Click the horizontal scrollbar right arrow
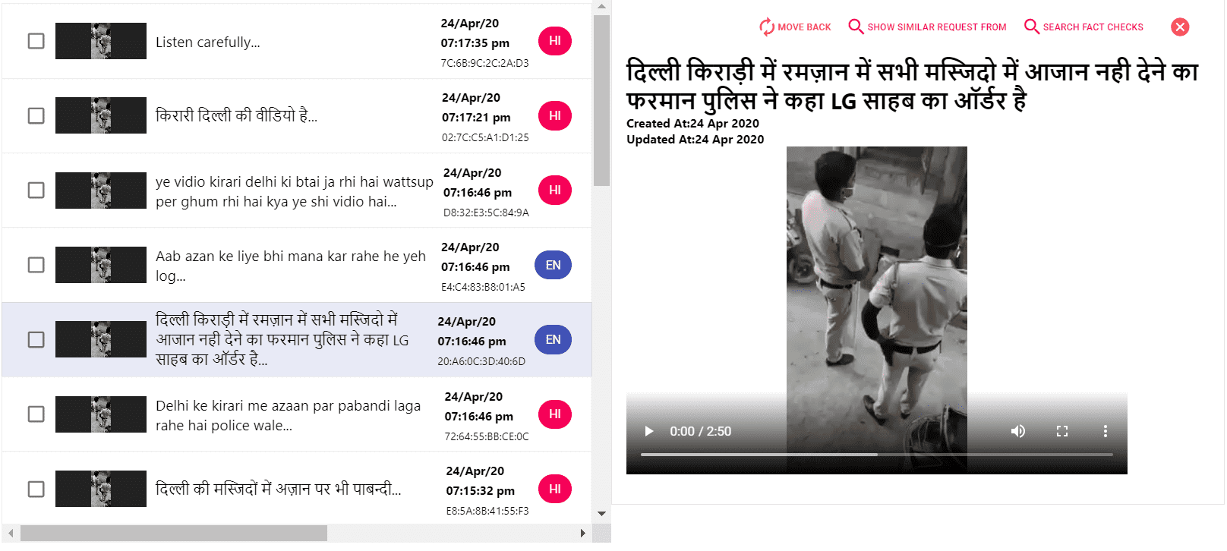This screenshot has width=1227, height=551. click(582, 534)
